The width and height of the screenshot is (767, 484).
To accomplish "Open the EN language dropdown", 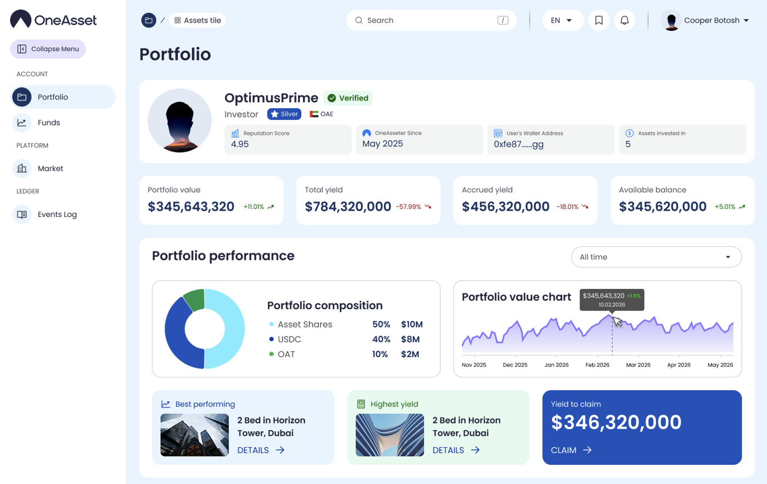I will [562, 20].
